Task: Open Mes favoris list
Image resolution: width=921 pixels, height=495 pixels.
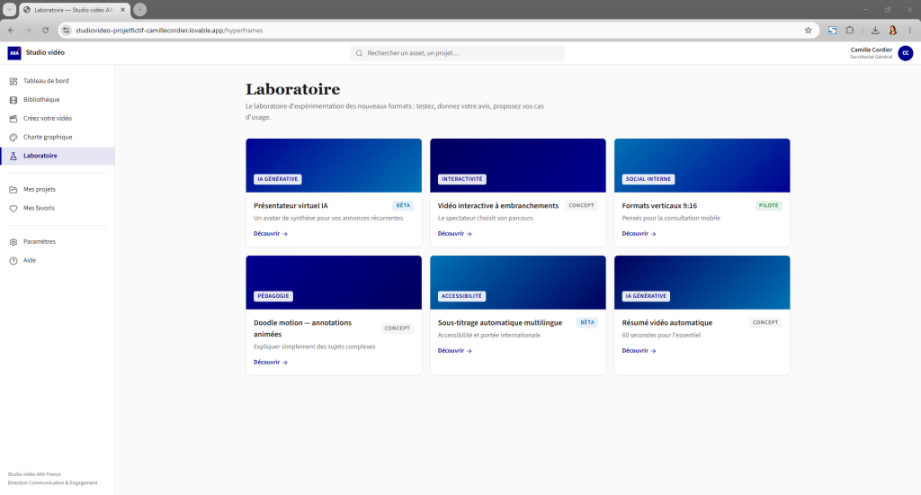Action: point(57,208)
